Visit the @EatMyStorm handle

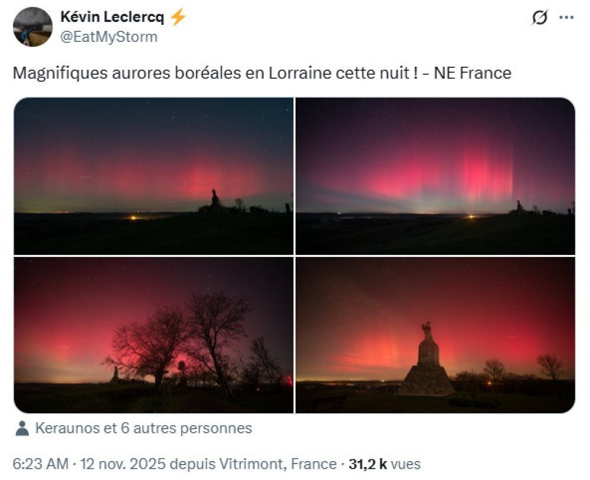[109, 37]
